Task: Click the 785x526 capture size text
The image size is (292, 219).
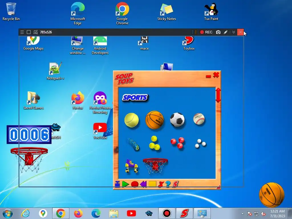Action: click(x=46, y=32)
